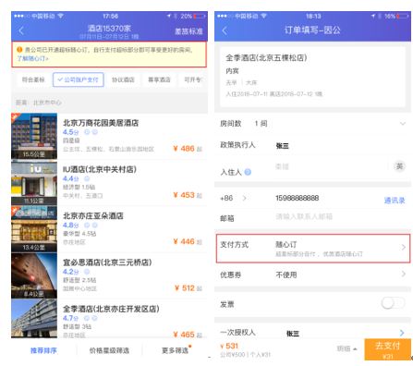Tap the orange 去支付 button
Image resolution: width=413 pixels, height=366 pixels.
387,349
